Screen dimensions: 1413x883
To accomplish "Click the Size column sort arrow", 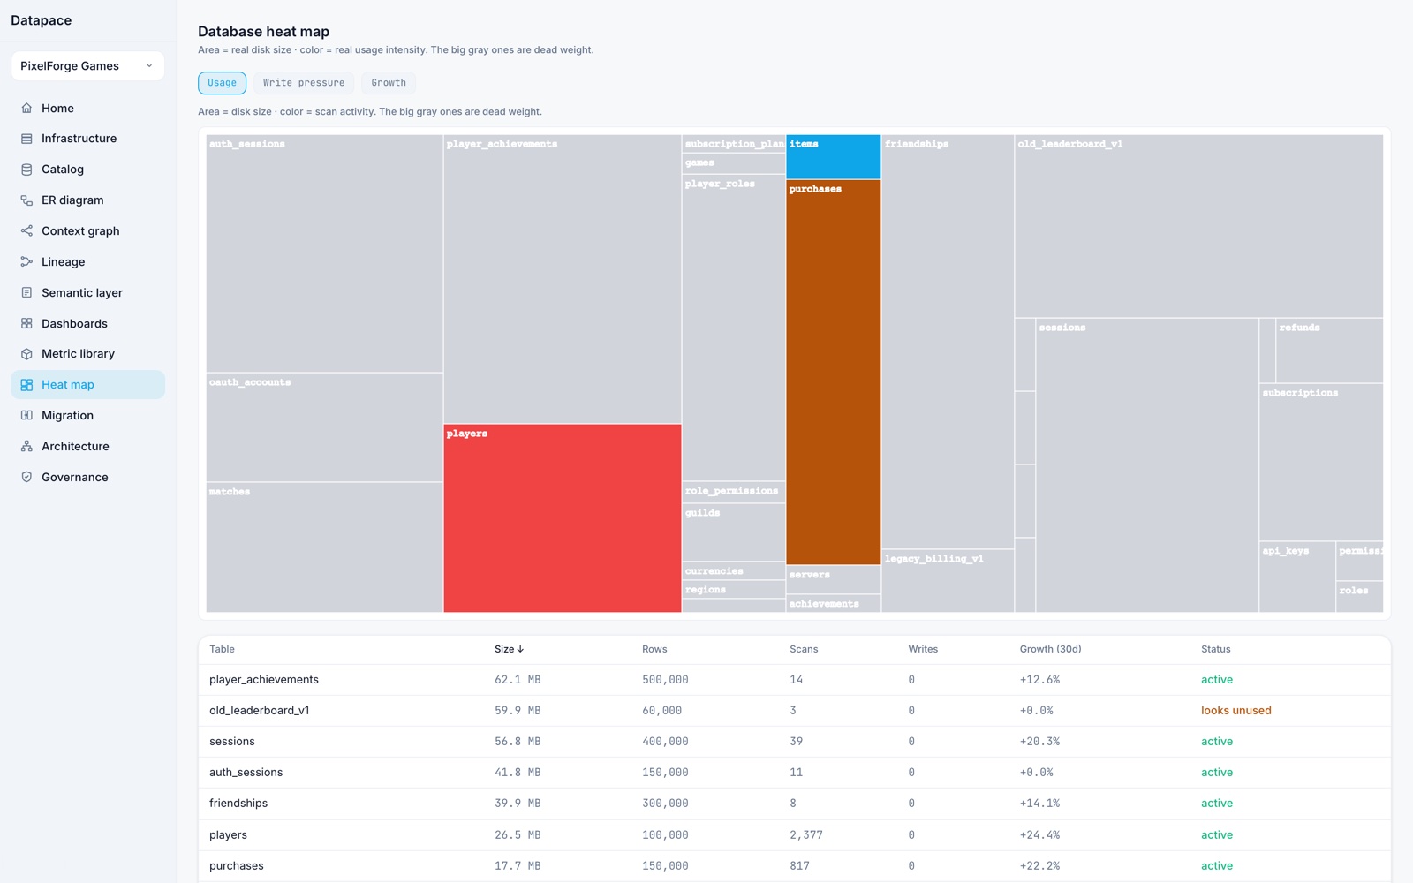I will click(520, 649).
